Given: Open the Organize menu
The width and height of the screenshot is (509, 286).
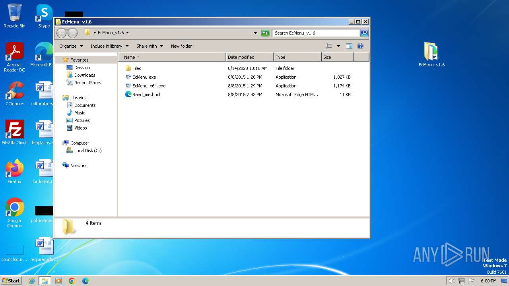Looking at the screenshot, I should click(71, 46).
